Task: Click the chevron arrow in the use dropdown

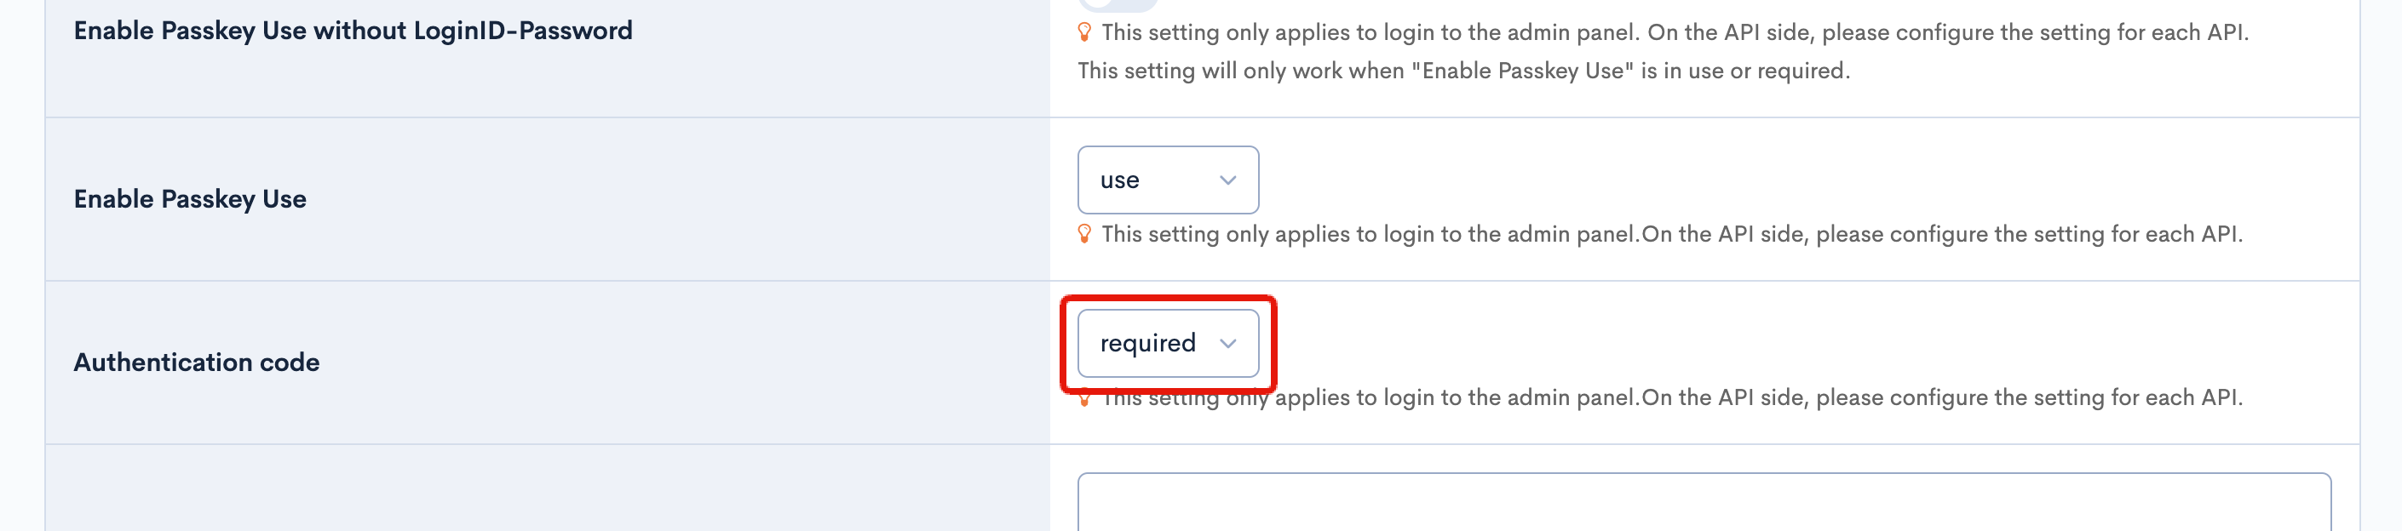Action: [x=1229, y=180]
